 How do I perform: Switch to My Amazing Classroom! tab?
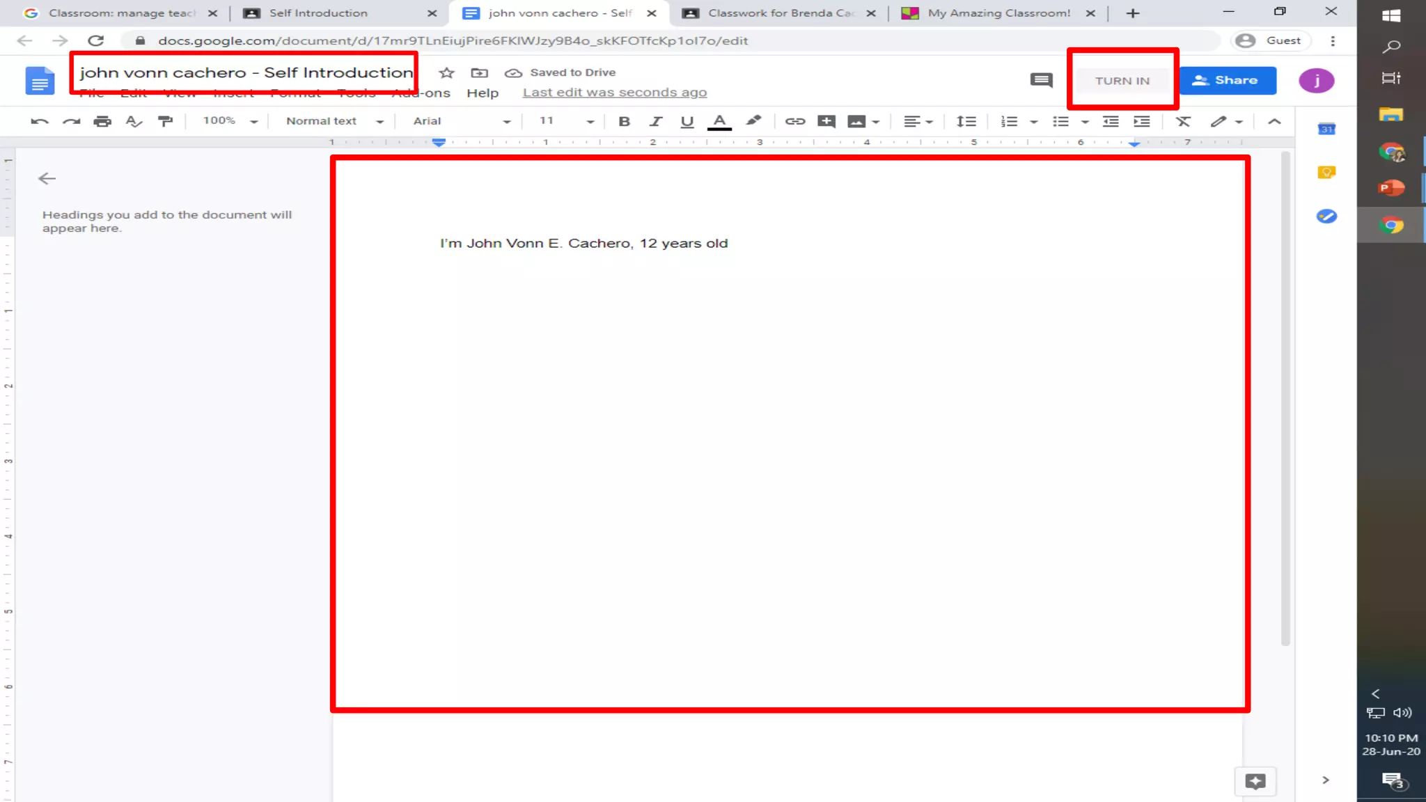998,13
